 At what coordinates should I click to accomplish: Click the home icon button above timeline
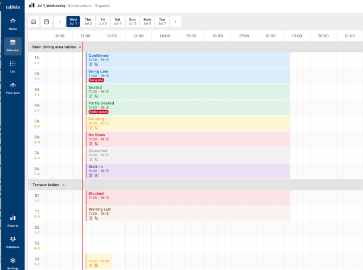tap(34, 22)
